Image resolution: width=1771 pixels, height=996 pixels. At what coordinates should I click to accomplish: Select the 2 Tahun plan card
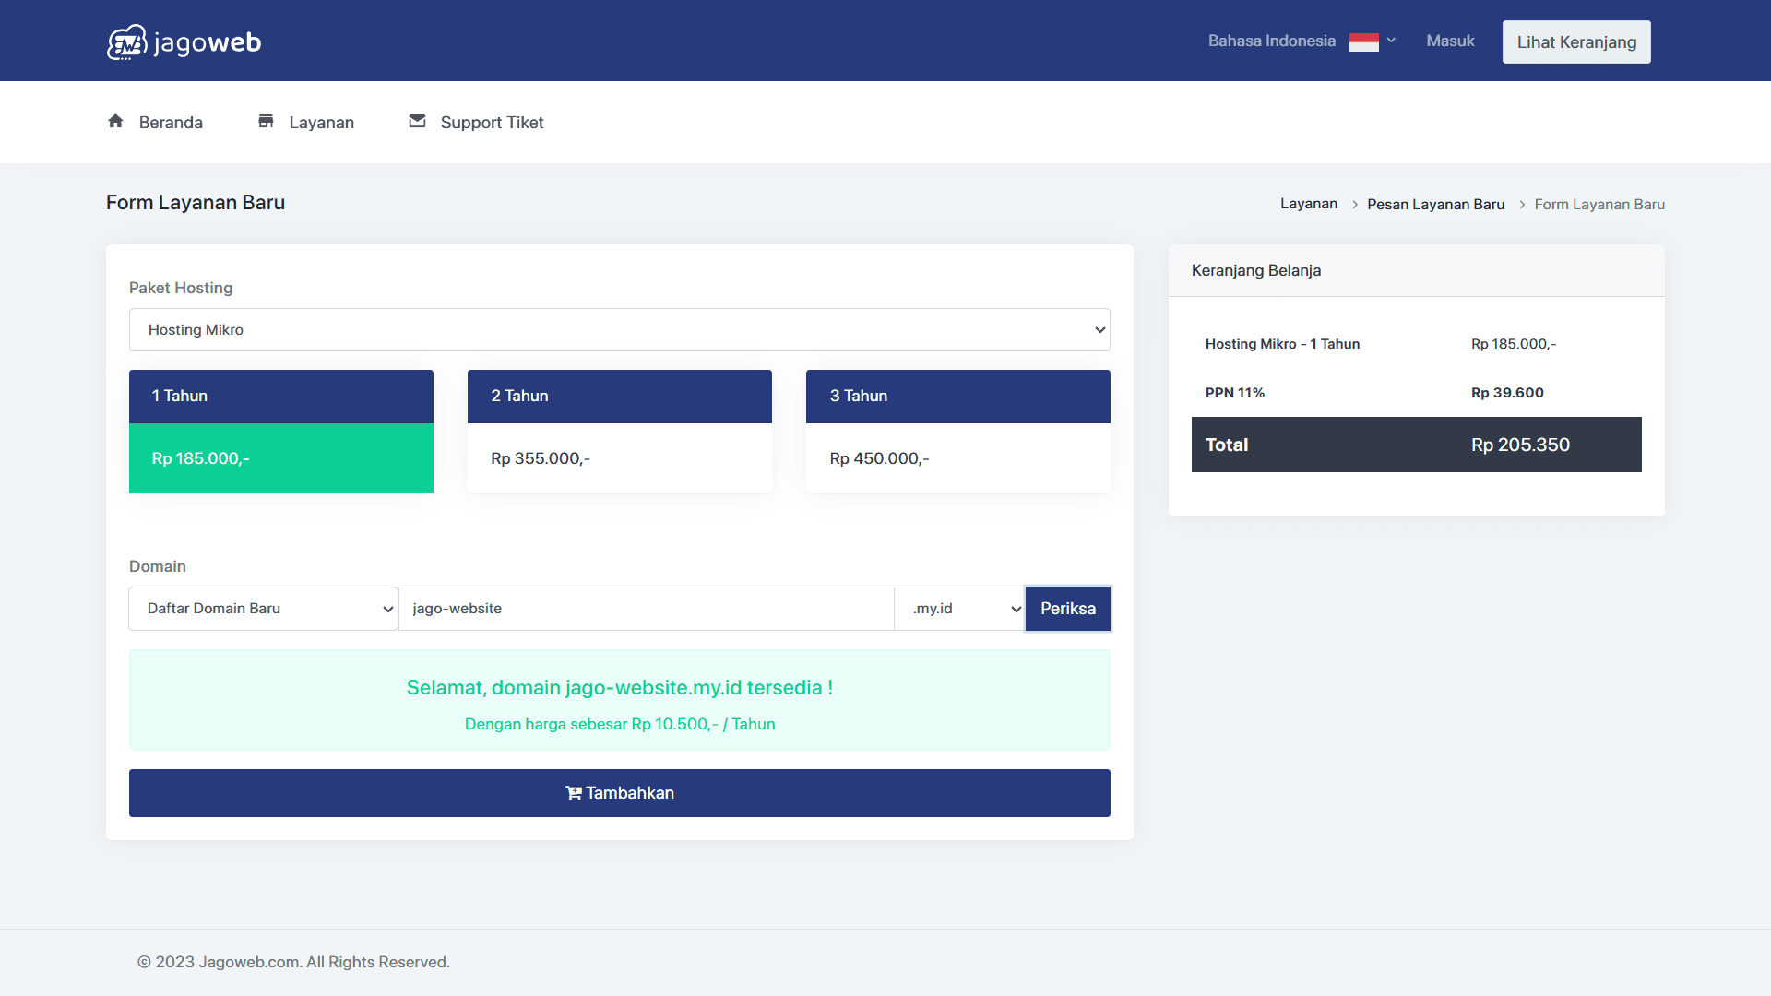click(620, 432)
